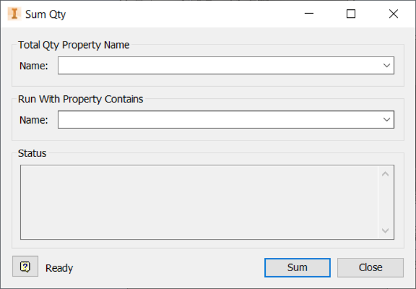The image size is (416, 289).
Task: Click the help question mark icon button
Action: 25,267
